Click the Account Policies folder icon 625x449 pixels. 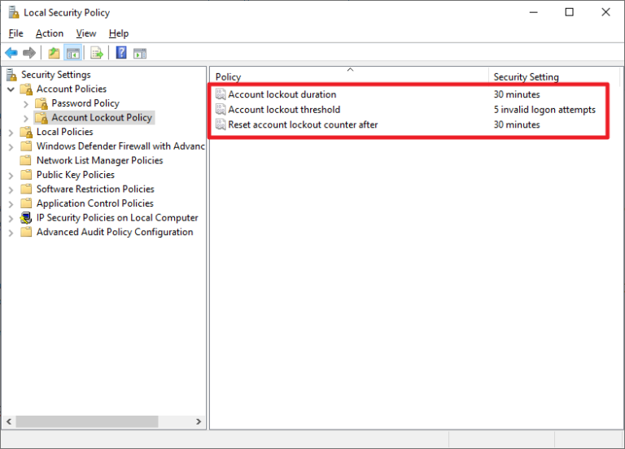(x=26, y=89)
